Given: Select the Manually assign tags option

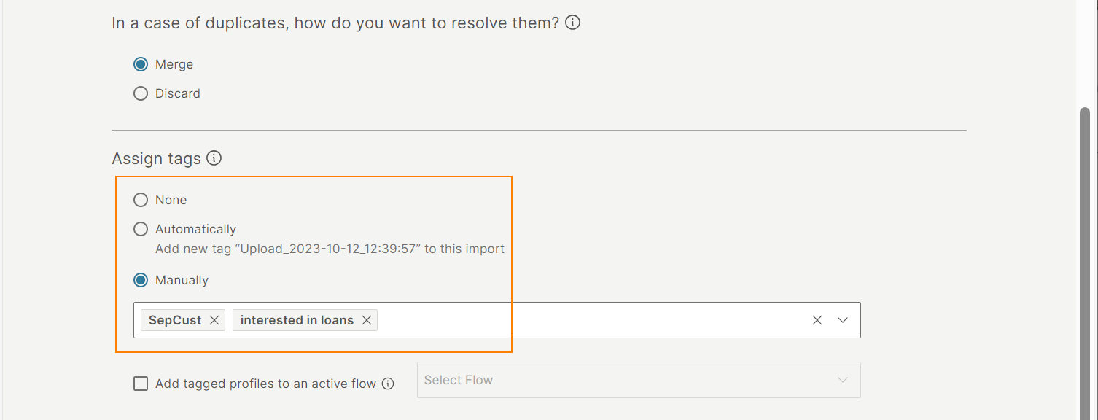Looking at the screenshot, I should 141,280.
